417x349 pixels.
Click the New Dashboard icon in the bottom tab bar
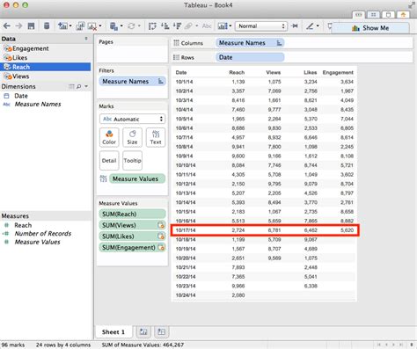click(x=161, y=331)
